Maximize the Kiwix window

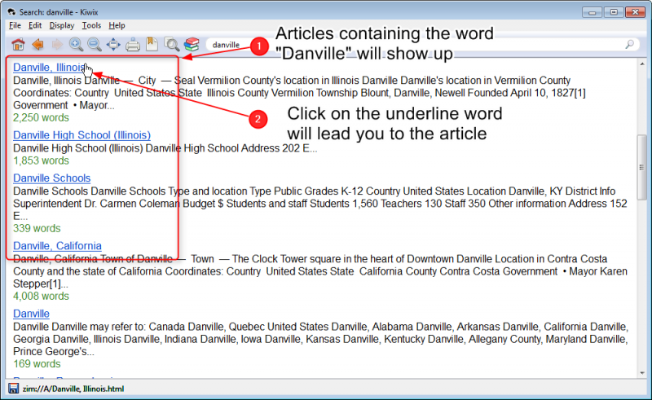point(614,12)
